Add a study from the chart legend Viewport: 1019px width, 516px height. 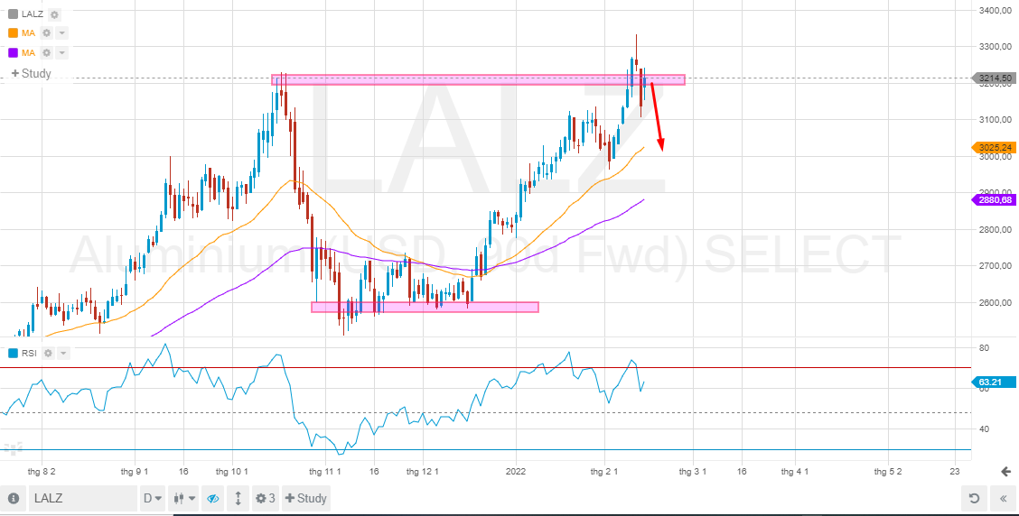pyautogui.click(x=32, y=73)
